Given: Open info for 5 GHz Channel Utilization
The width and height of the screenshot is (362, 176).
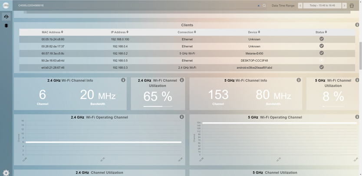Looking at the screenshot, I should 357,80.
